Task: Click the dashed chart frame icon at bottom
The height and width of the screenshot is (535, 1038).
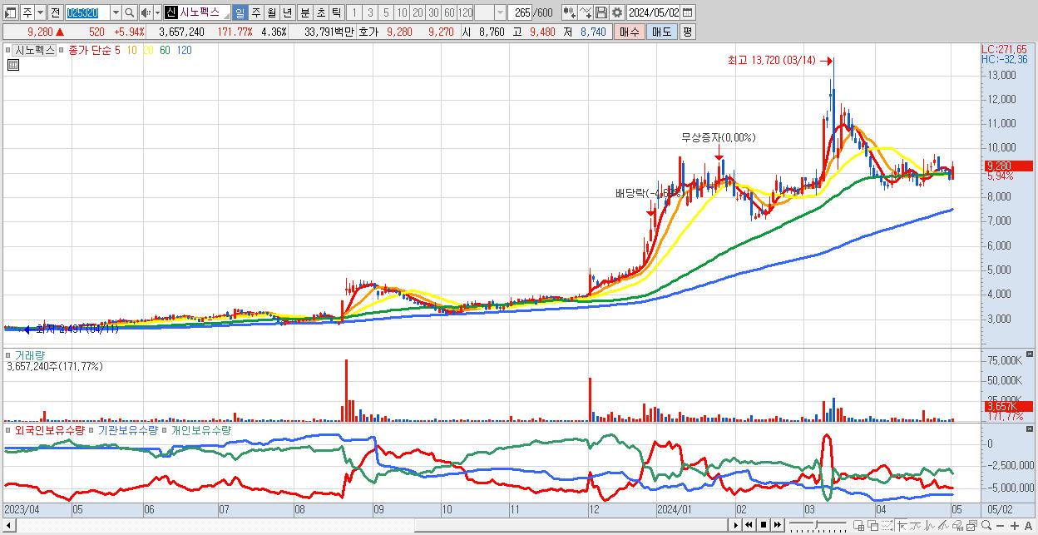Action: pyautogui.click(x=887, y=526)
